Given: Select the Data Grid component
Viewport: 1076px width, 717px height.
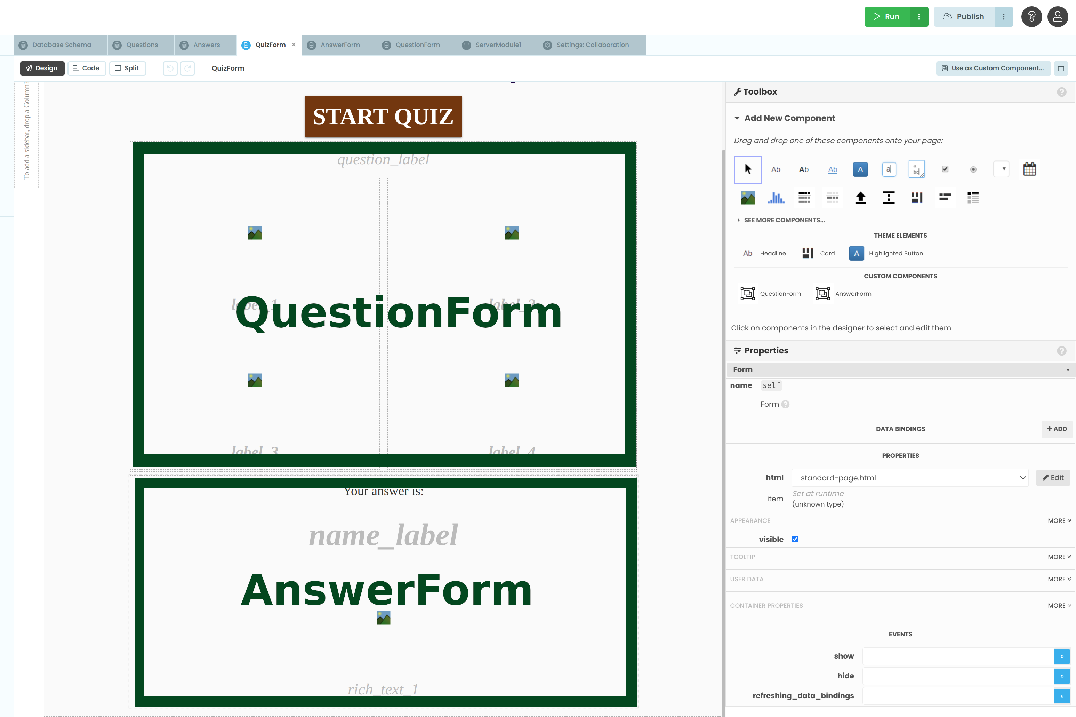Looking at the screenshot, I should coord(804,197).
